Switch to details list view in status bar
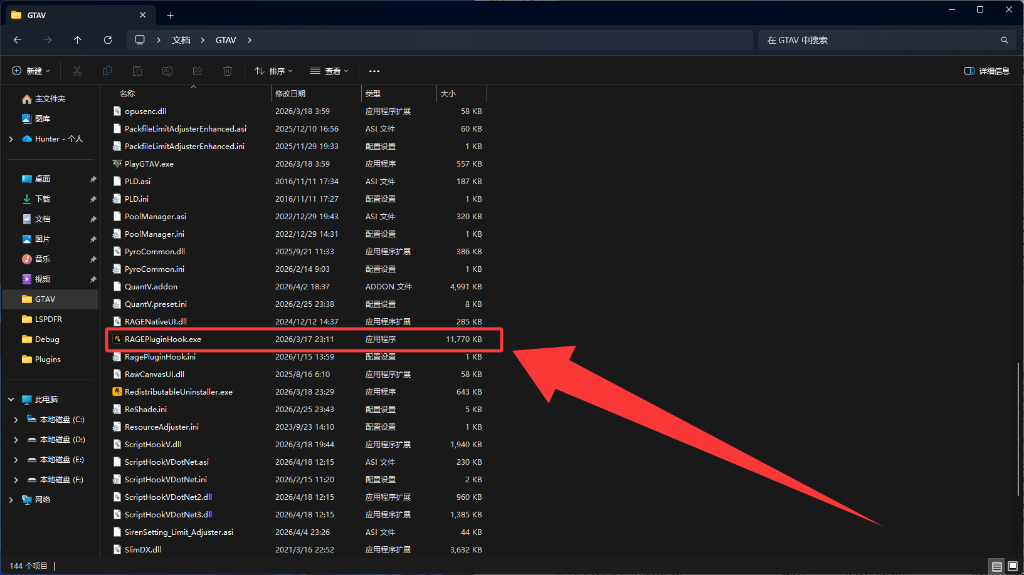Viewport: 1024px width, 575px height. point(996,566)
